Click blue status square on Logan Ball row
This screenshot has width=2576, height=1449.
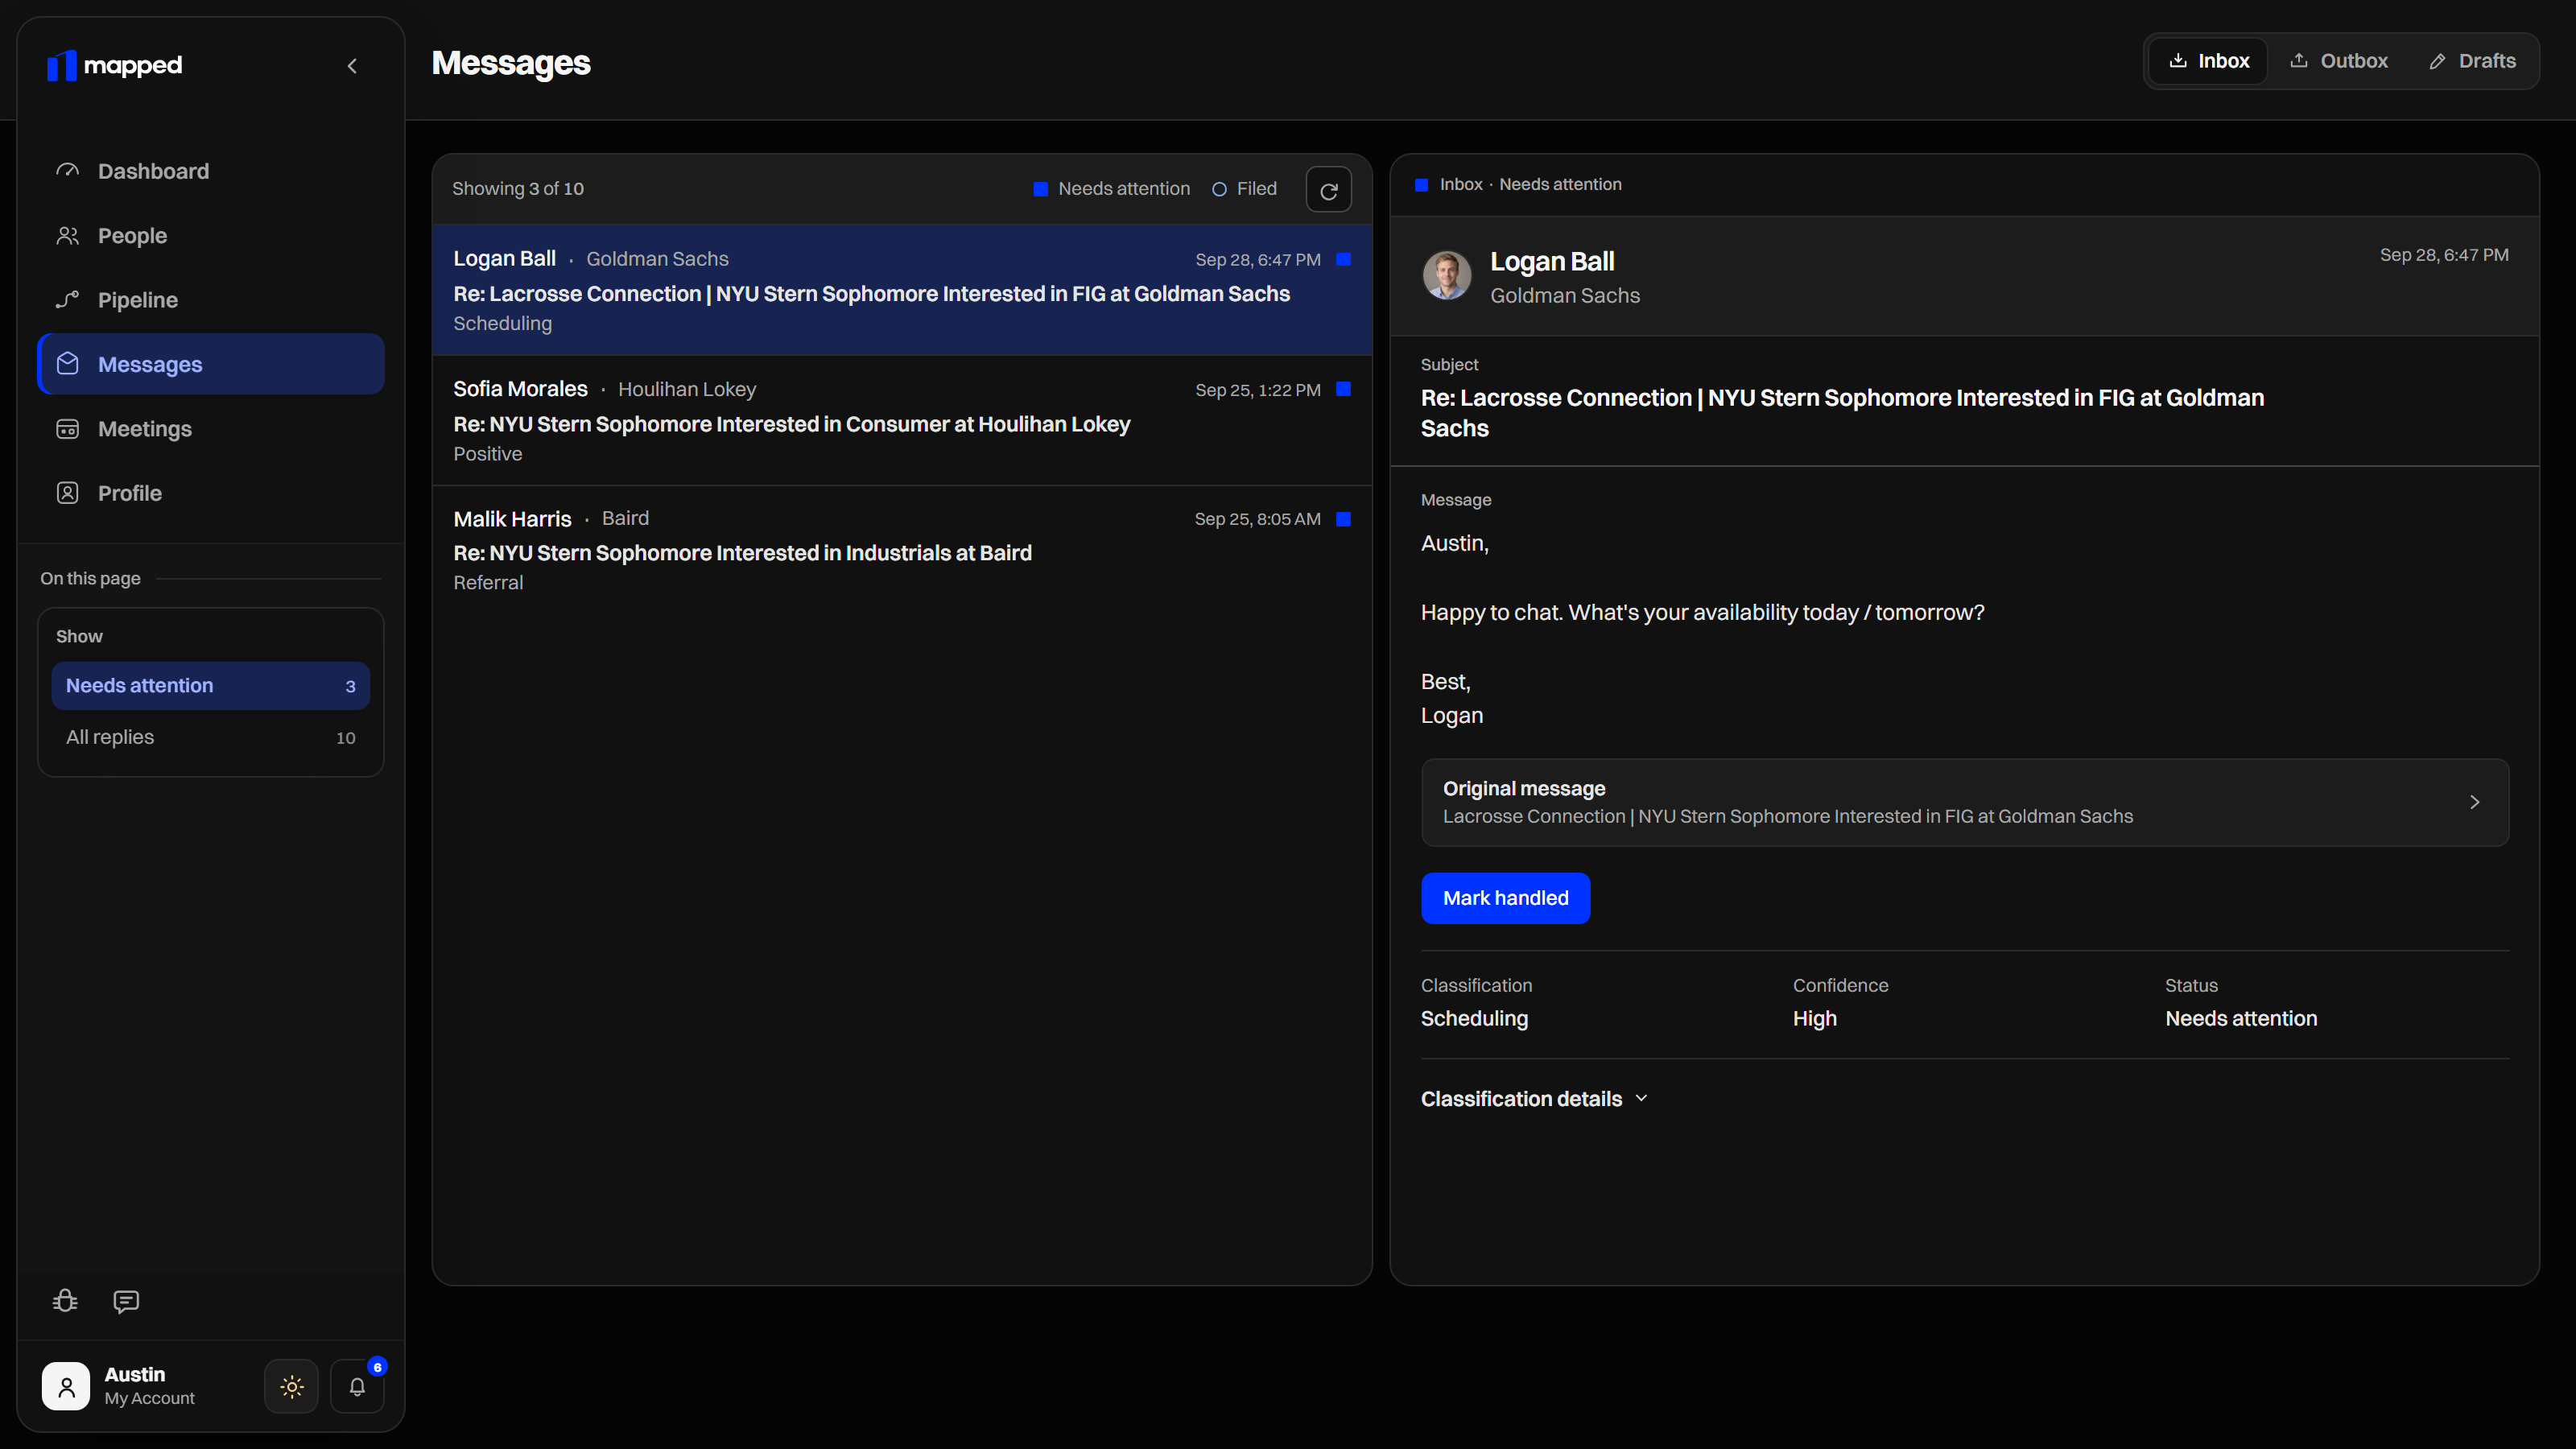[1344, 260]
